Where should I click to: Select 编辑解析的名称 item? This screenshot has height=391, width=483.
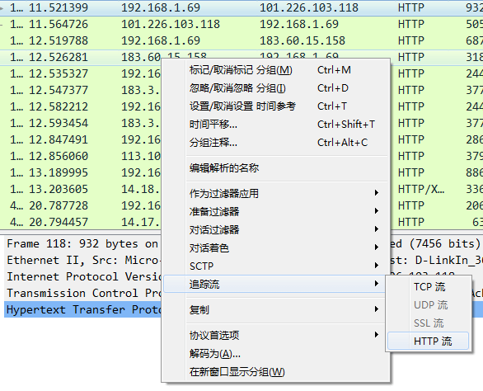tap(276, 168)
